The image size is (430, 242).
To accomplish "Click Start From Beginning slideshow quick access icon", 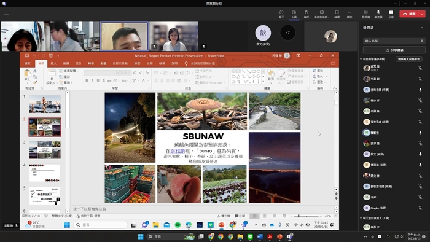I will click(51, 56).
